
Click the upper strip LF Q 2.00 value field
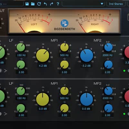(x=21, y=72)
